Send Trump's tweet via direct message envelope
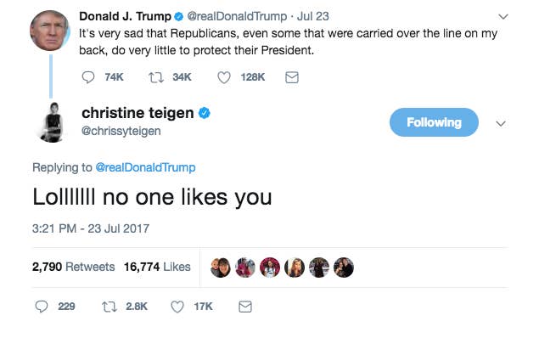Viewport: 539px width, 338px height. 292,77
